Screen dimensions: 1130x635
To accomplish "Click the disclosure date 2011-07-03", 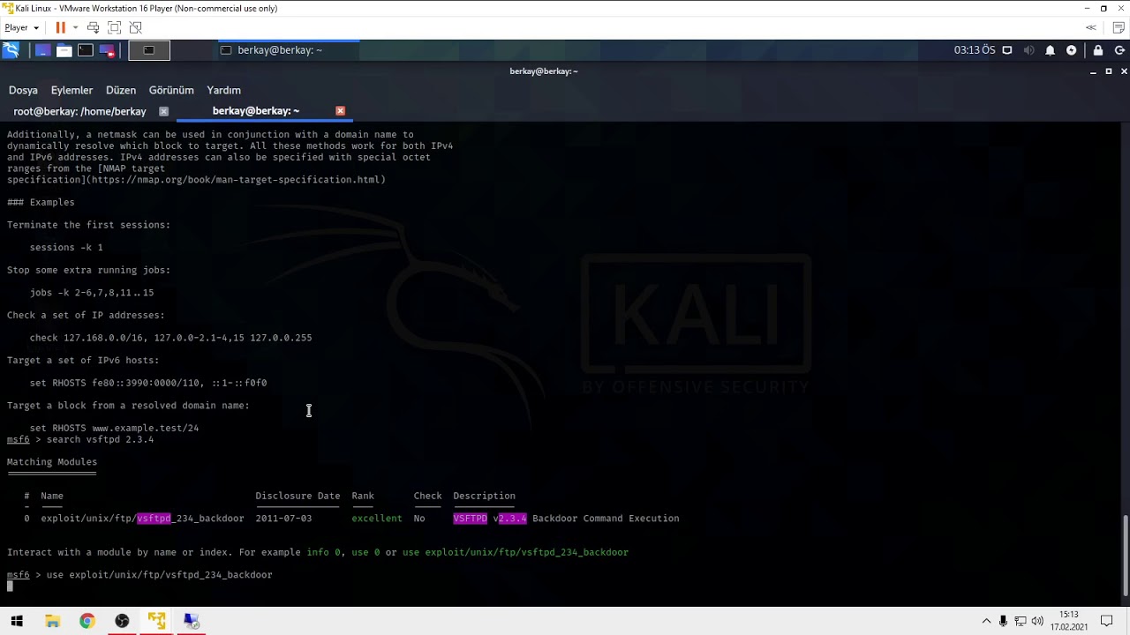I will coord(283,519).
